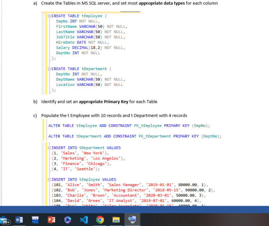
Task: Launch PowerPoint from the taskbar
Action: (51, 220)
